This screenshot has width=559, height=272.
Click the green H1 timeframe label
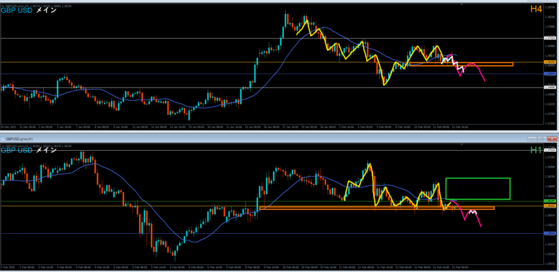pos(536,150)
